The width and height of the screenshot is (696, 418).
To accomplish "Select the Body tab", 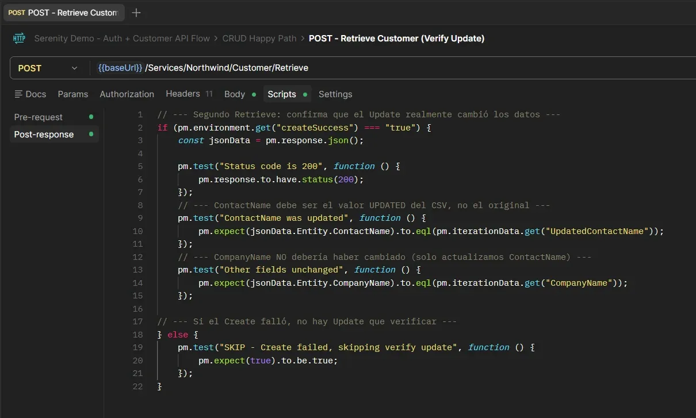I will click(234, 94).
